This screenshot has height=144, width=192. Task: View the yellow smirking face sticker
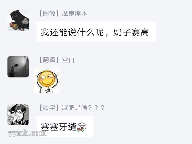tap(47, 81)
